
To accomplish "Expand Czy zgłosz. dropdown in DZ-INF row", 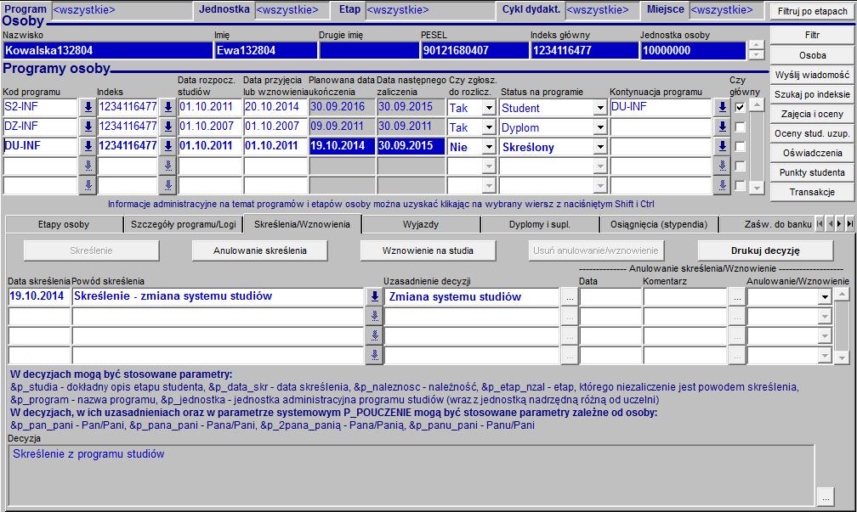I will tap(489, 127).
